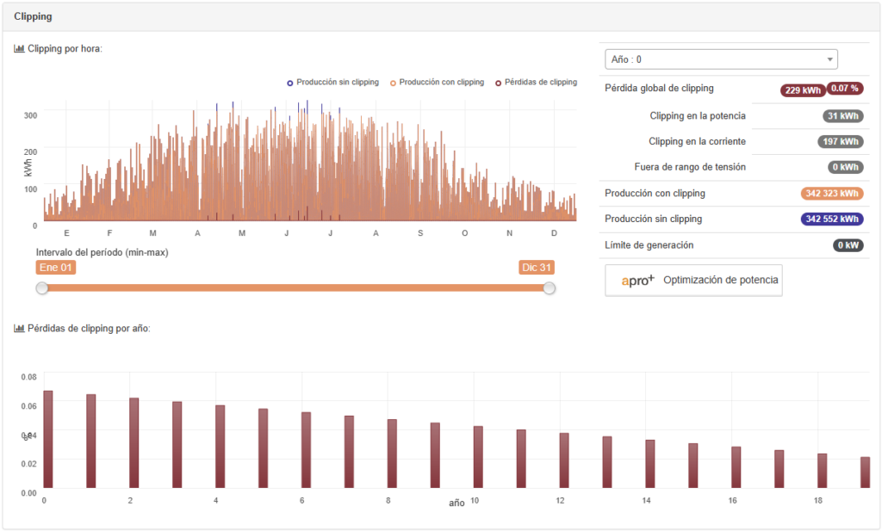The image size is (882, 531).
Task: Click the 229 kWh global loss badge
Action: [802, 90]
